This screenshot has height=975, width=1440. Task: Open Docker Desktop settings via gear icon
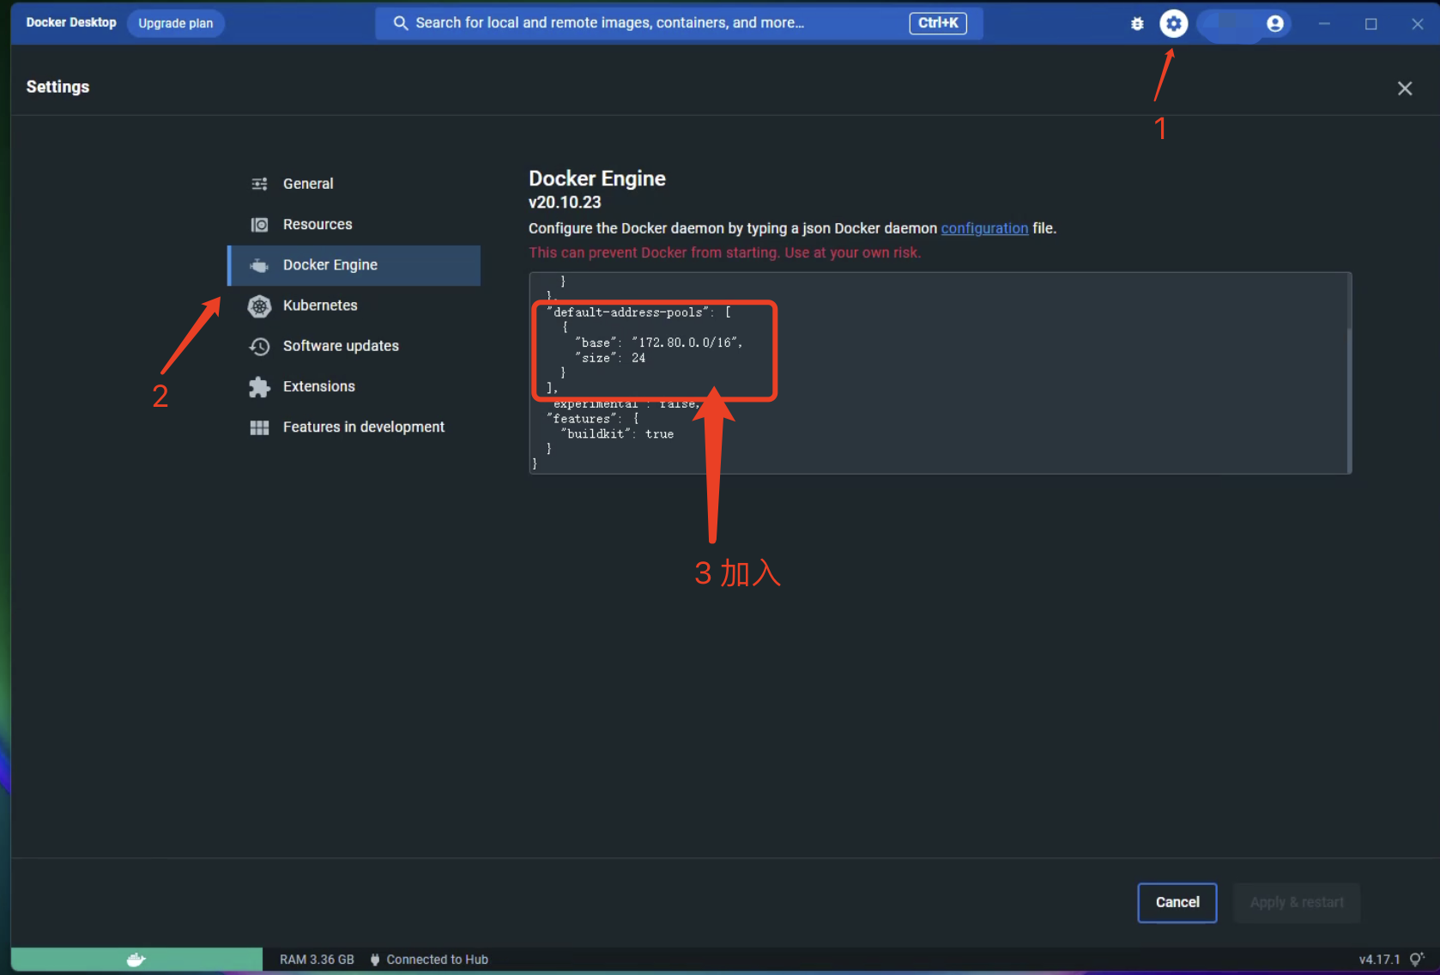pos(1174,23)
